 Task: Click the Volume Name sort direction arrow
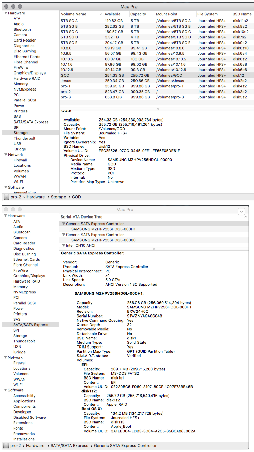click(101, 14)
